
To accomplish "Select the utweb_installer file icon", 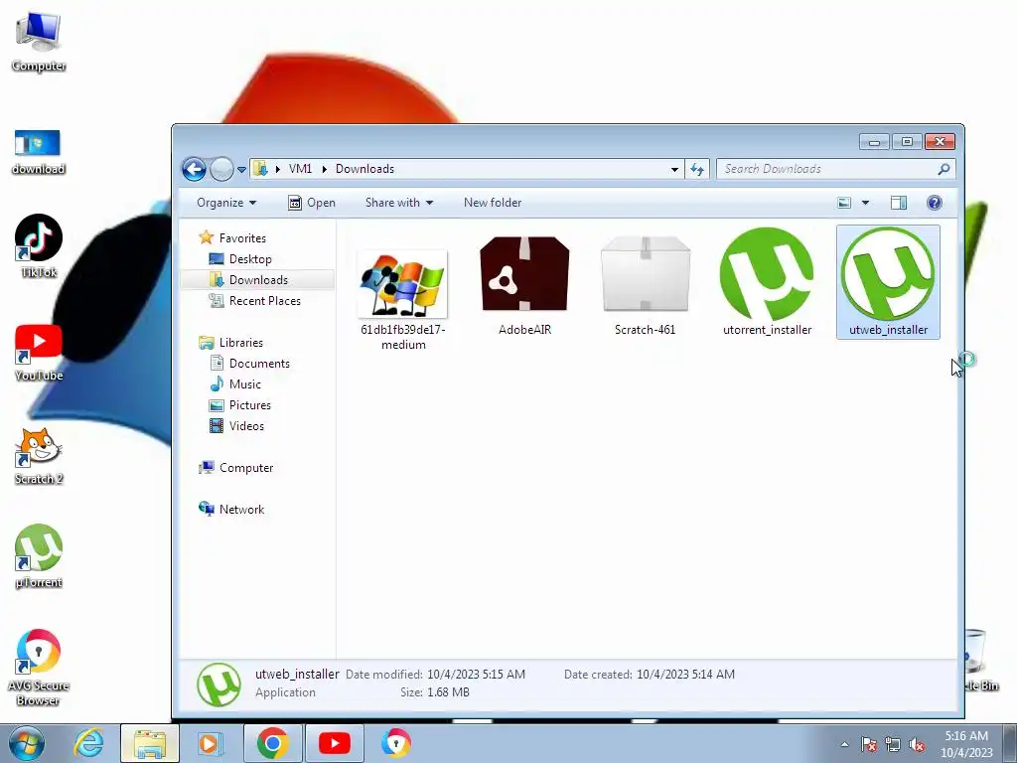I will click(x=888, y=274).
